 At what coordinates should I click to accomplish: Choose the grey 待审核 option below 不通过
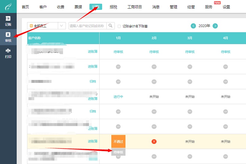118,152
